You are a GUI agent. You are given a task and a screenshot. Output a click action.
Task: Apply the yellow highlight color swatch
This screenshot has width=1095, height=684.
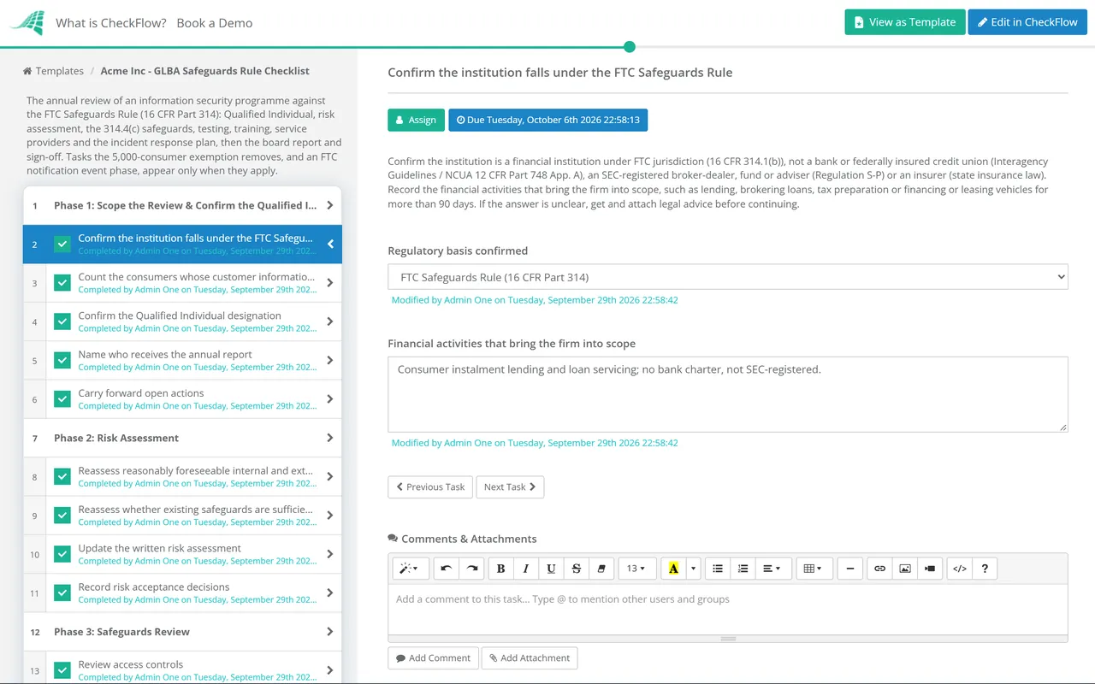tap(673, 569)
